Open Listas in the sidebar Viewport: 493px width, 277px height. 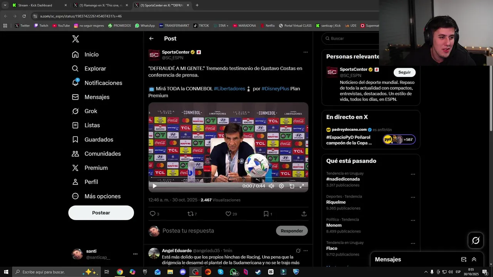click(86, 125)
